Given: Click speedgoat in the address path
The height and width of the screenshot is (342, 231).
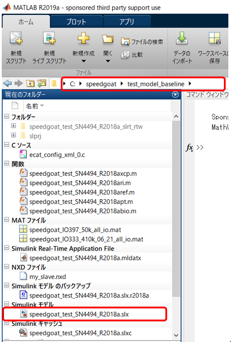Looking at the screenshot, I should tap(101, 84).
